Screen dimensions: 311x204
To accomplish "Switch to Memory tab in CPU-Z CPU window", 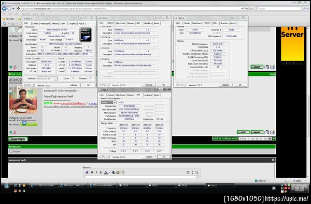I will coord(55,24).
